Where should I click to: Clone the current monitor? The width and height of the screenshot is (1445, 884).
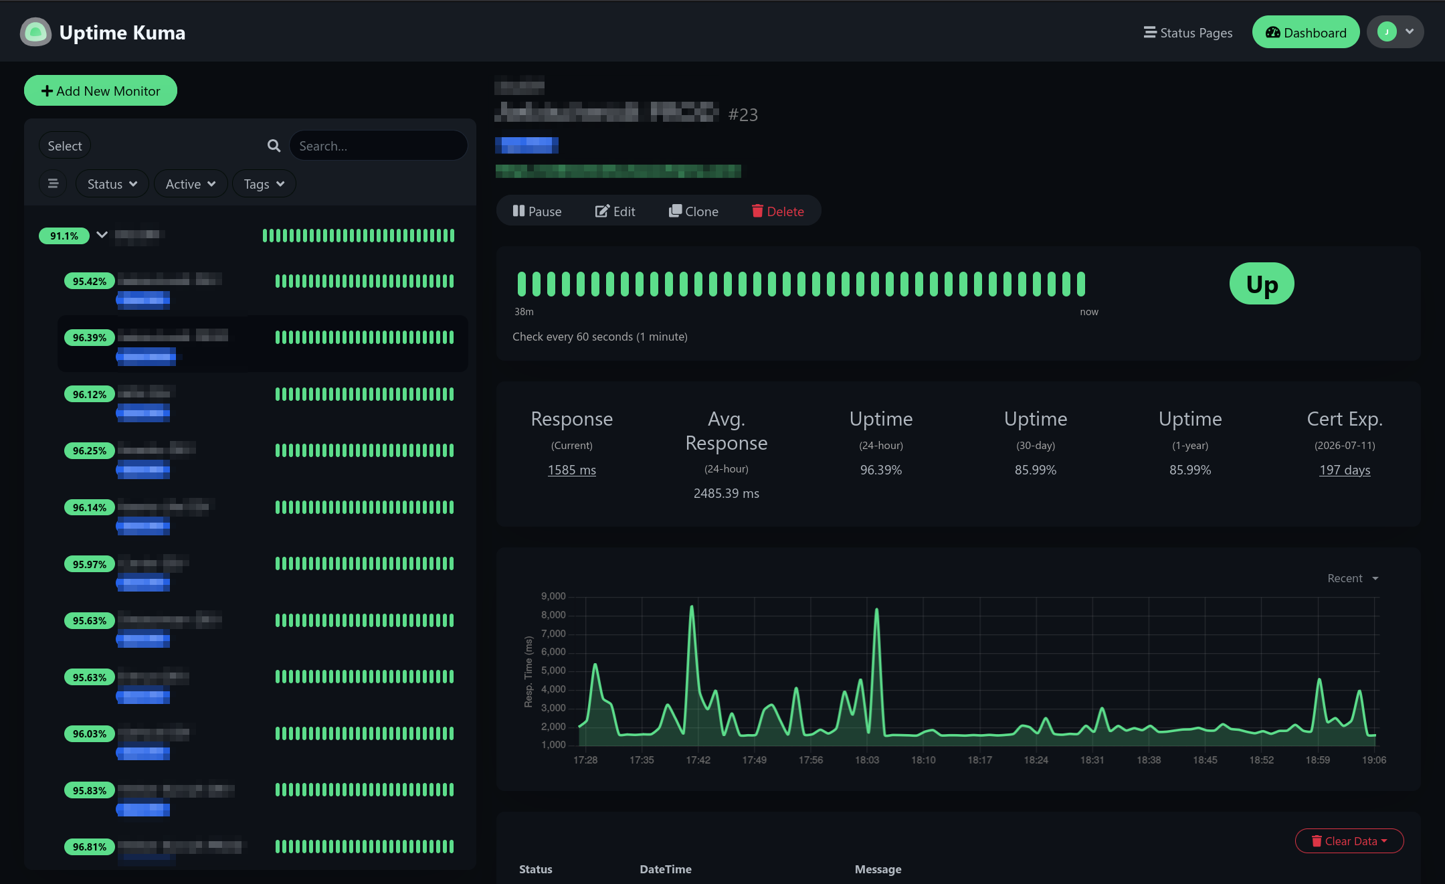(x=694, y=211)
